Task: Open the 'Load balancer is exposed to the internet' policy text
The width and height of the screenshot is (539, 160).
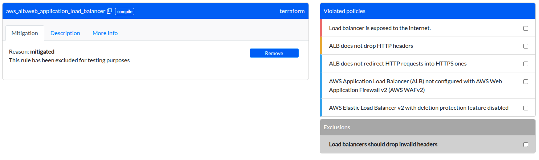Action: tap(380, 28)
